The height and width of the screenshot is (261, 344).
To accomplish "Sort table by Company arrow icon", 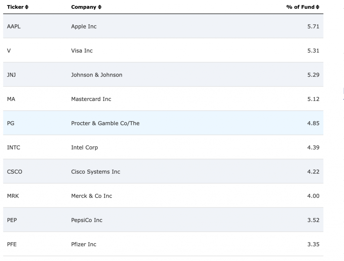I will pos(99,7).
